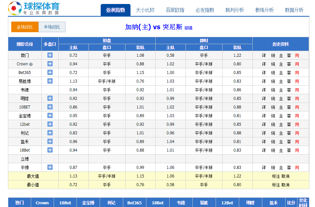The height and width of the screenshot is (207, 315).
Task: Open the 数据分析 tab
Action: tap(294, 10)
